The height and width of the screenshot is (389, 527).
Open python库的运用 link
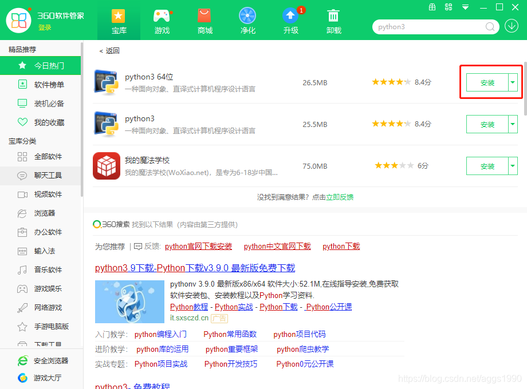point(162,349)
